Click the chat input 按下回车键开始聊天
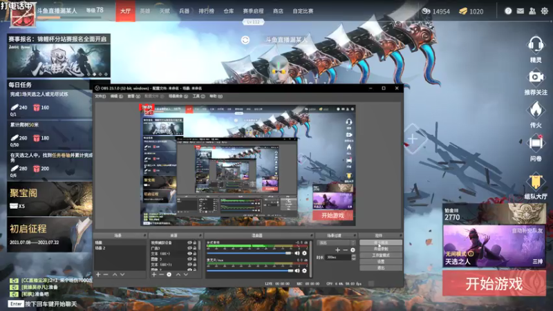The width and height of the screenshot is (553, 311). [50, 303]
